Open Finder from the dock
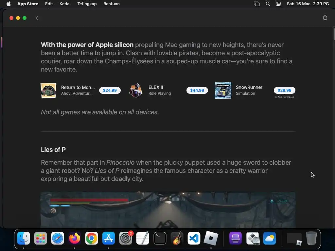 tap(24, 238)
